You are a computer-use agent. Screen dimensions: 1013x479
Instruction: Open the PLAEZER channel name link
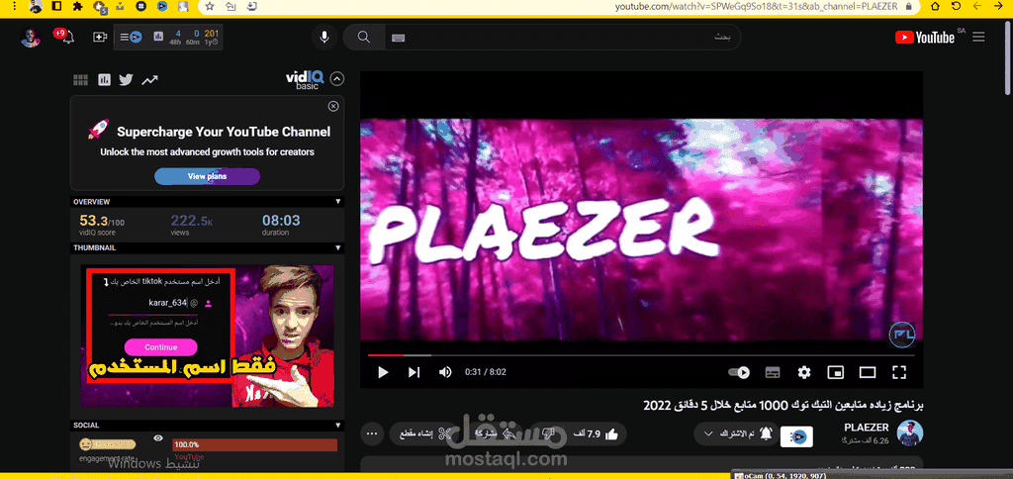867,428
